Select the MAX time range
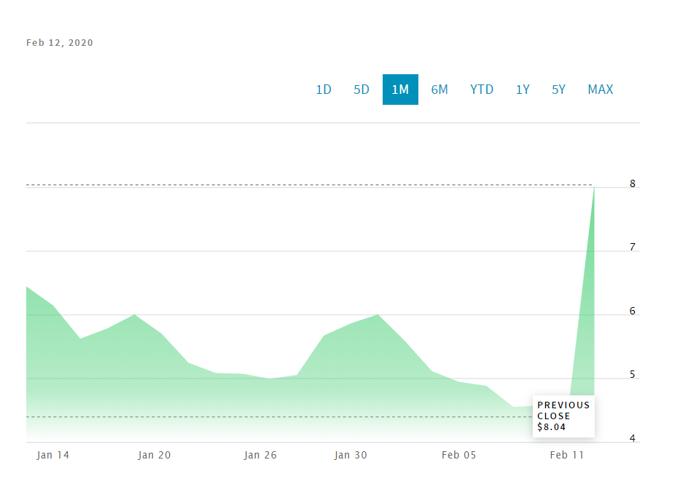 pos(601,90)
